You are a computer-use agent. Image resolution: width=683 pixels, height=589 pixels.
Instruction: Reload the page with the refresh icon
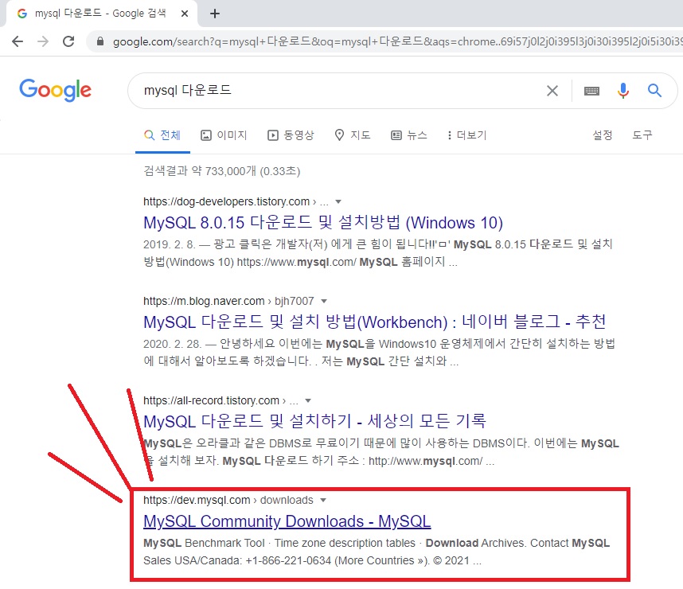68,41
